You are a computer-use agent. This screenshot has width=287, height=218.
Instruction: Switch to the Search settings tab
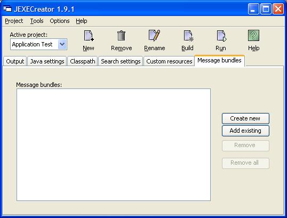pos(121,61)
